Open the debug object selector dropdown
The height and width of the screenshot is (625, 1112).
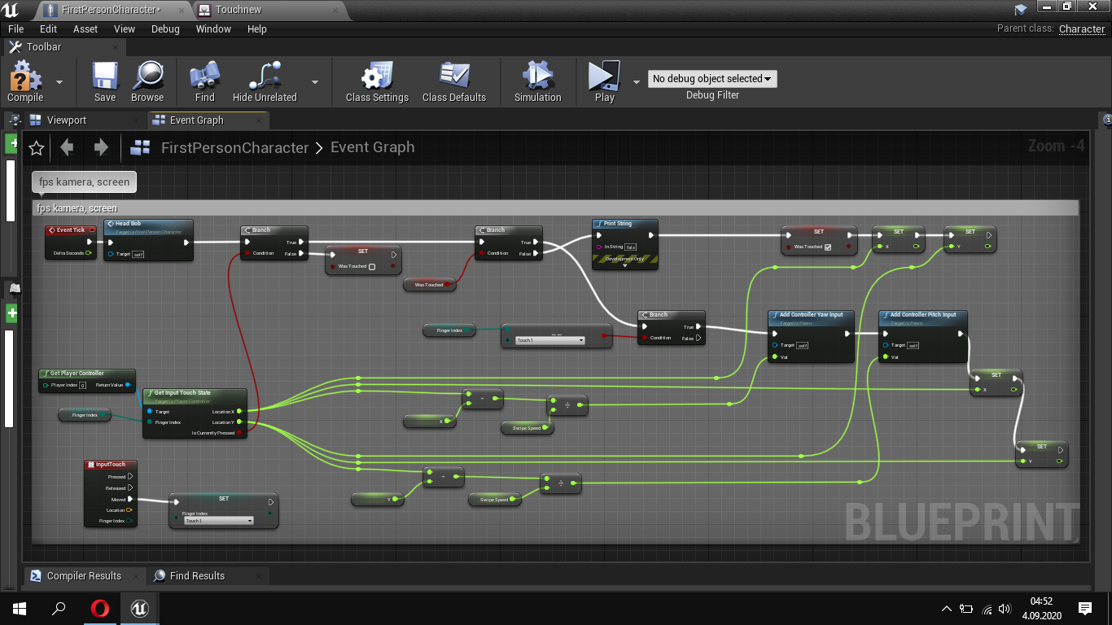tap(712, 79)
